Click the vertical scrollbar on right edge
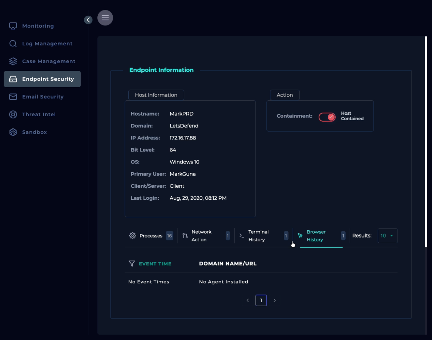 (426, 142)
